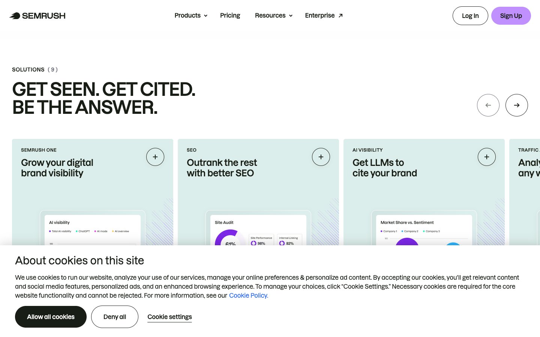Open the Cookie Policy link
Image resolution: width=540 pixels, height=337 pixels.
coord(248,295)
